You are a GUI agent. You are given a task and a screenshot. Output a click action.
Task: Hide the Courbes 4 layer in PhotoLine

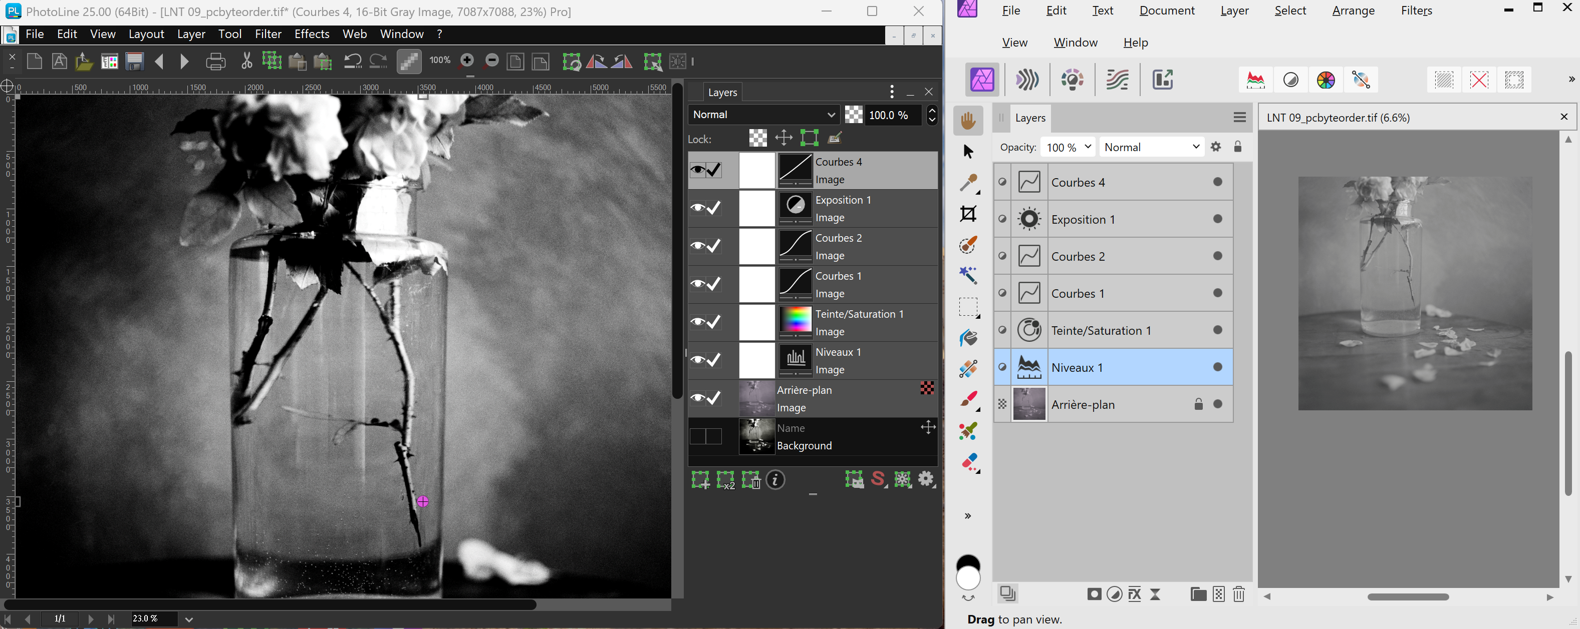697,170
